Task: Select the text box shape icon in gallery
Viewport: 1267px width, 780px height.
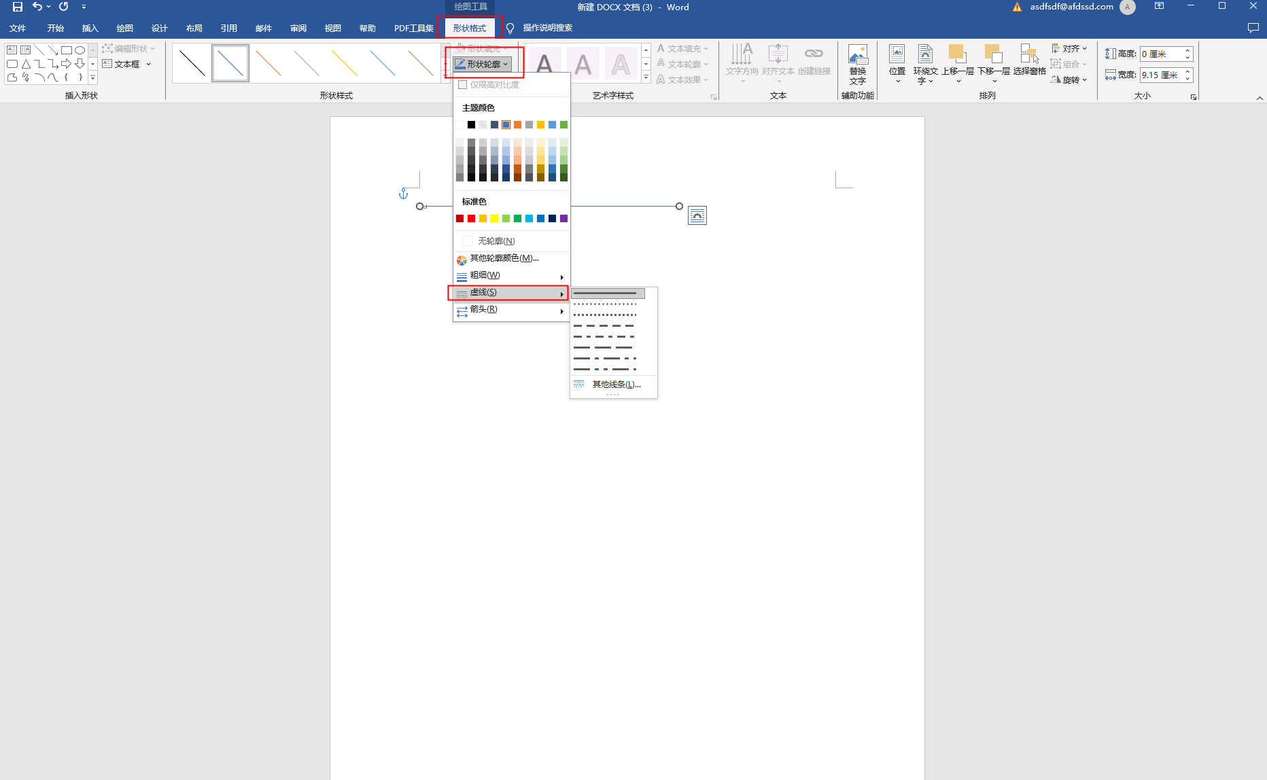Action: tap(12, 50)
